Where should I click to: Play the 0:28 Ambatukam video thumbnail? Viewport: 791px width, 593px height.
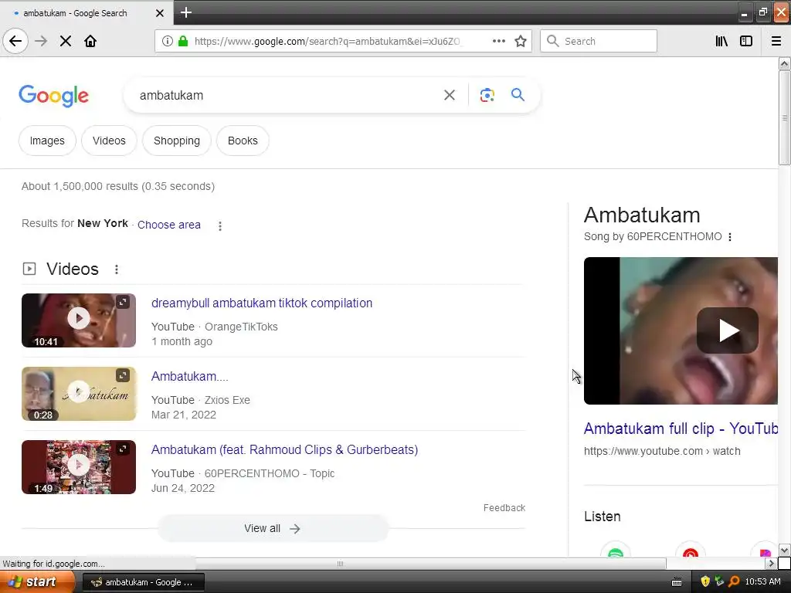click(x=79, y=394)
